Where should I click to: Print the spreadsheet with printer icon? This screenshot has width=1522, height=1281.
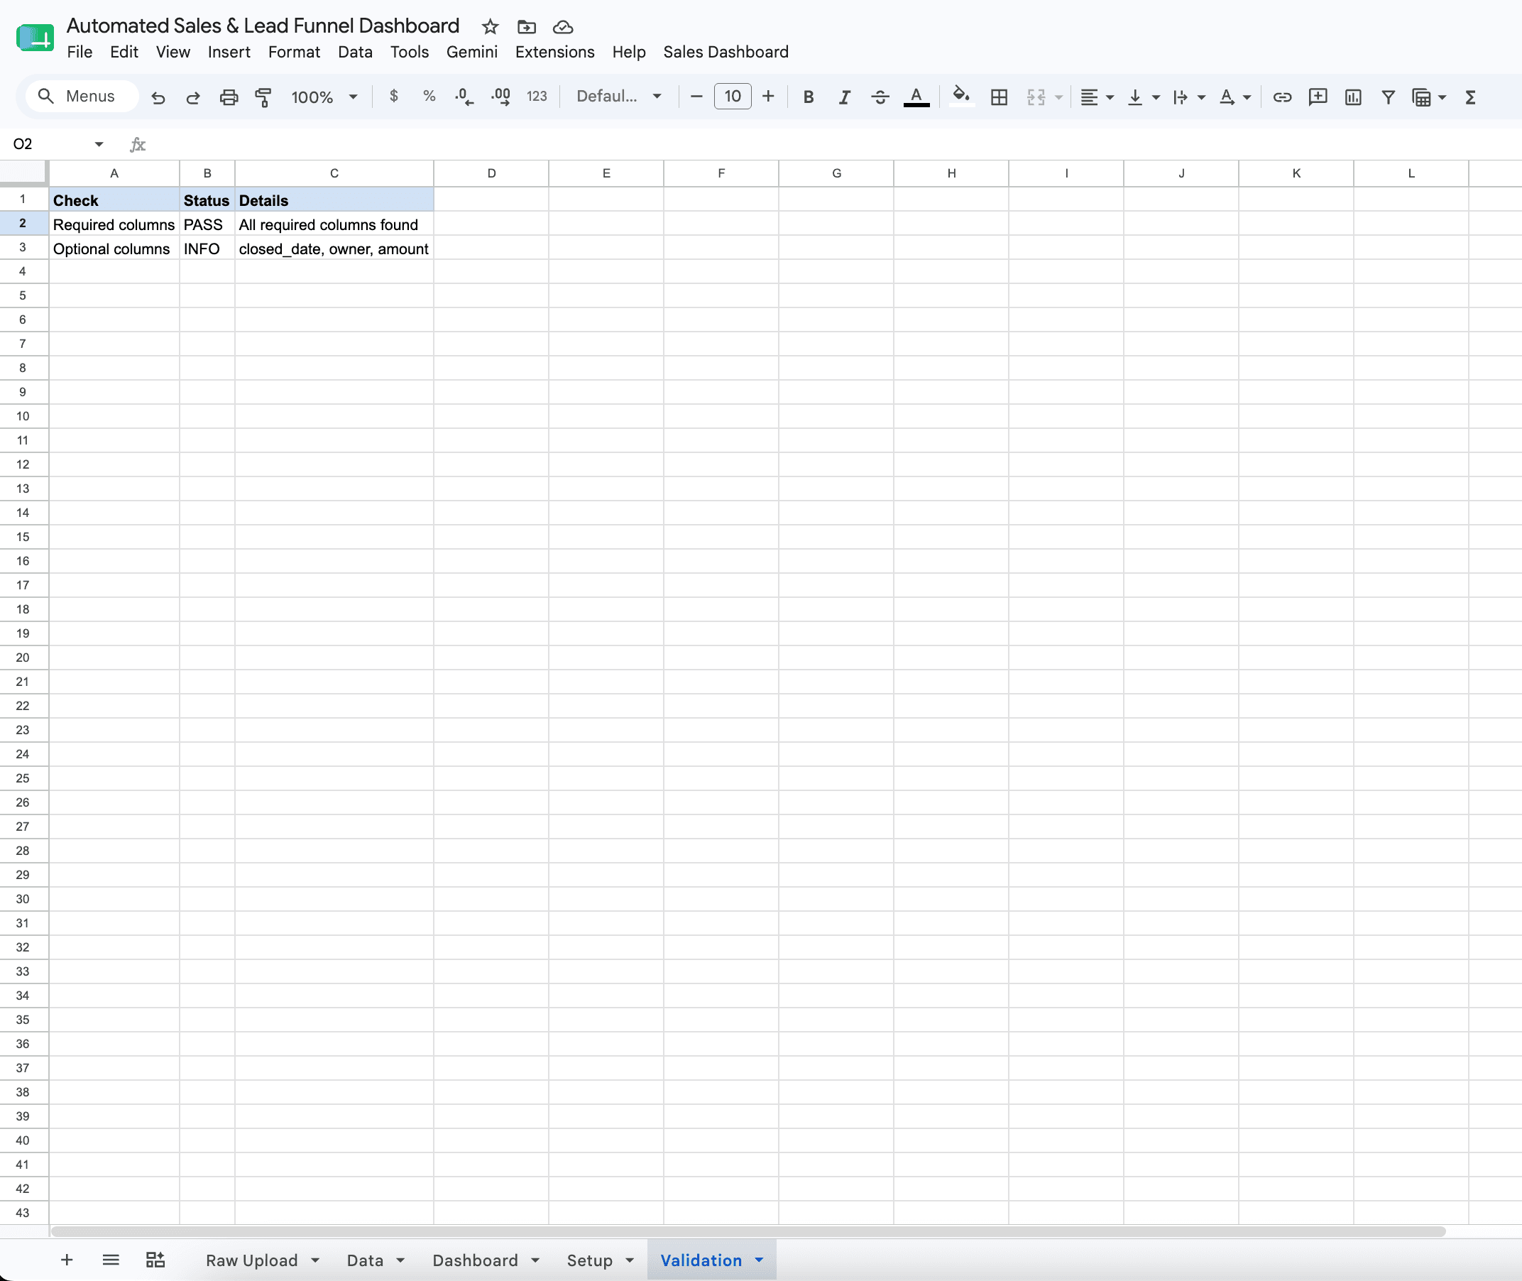point(229,97)
